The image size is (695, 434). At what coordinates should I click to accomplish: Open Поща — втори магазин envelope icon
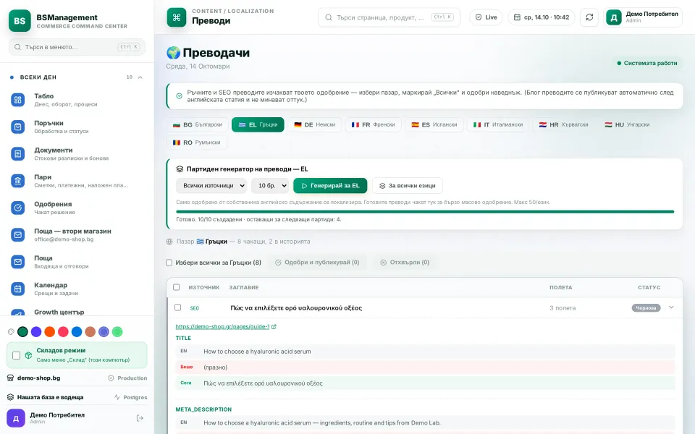pyautogui.click(x=17, y=234)
